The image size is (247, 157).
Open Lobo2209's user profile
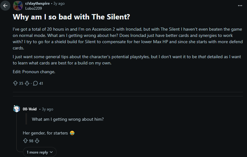(34, 8)
